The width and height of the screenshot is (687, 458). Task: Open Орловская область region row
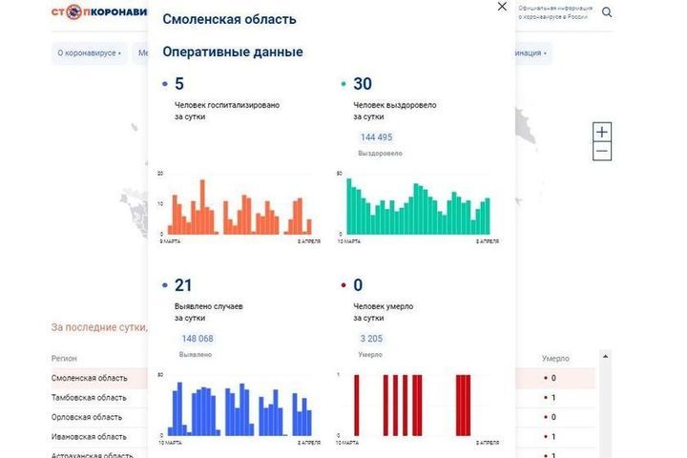87,417
